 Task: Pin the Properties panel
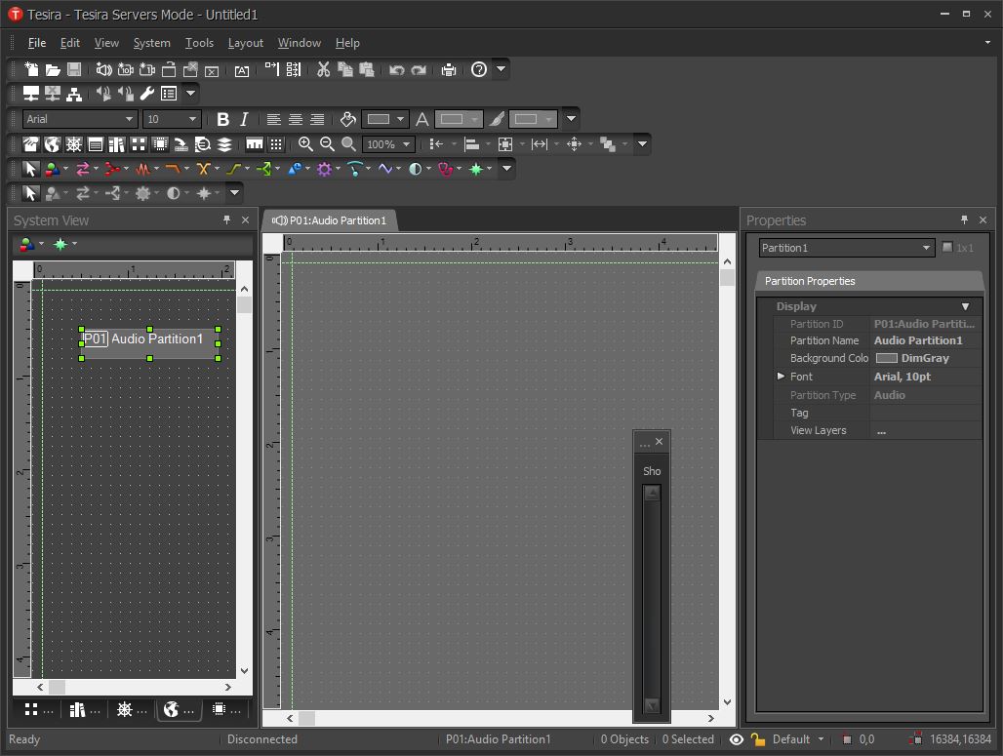tap(964, 220)
